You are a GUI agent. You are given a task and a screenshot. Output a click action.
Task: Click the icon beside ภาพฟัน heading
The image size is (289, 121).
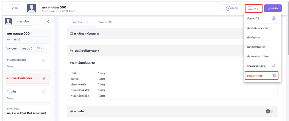coord(71,111)
